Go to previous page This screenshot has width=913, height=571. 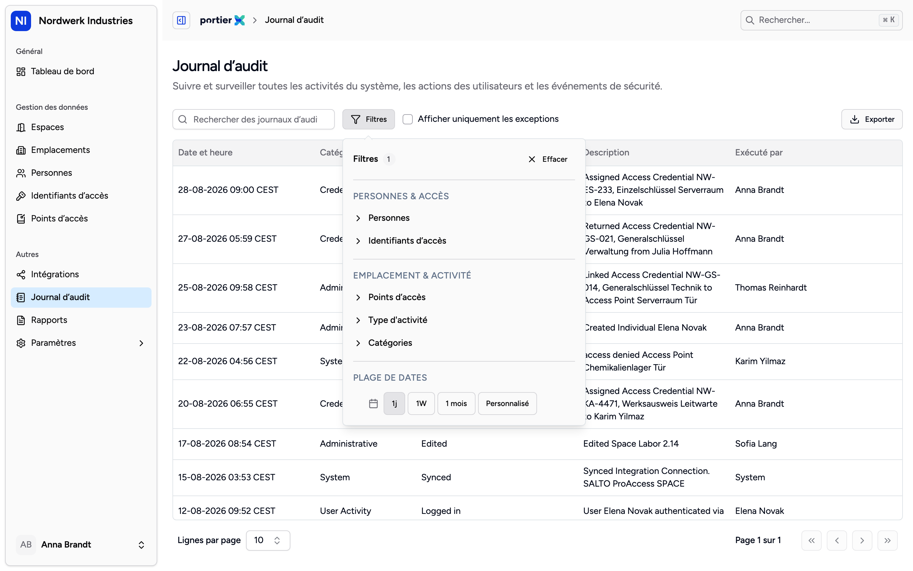coord(837,541)
